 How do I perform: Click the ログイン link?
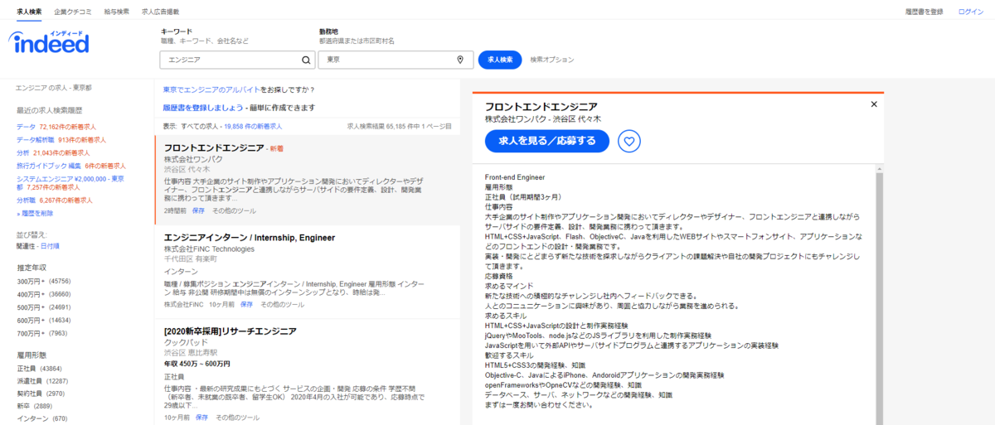point(971,12)
